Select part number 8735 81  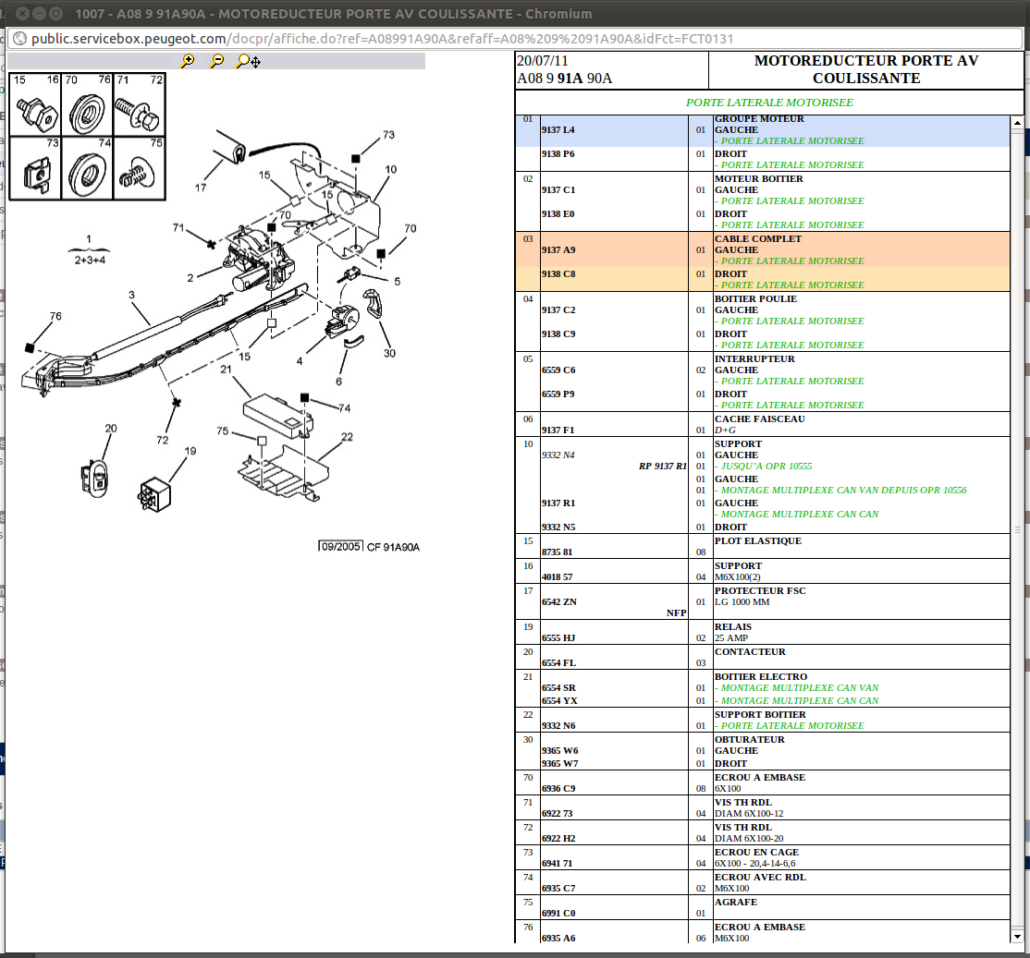[557, 552]
